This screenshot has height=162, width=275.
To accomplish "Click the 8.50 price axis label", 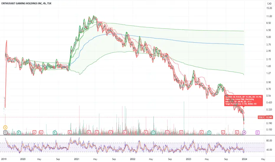I will pos(269,23).
